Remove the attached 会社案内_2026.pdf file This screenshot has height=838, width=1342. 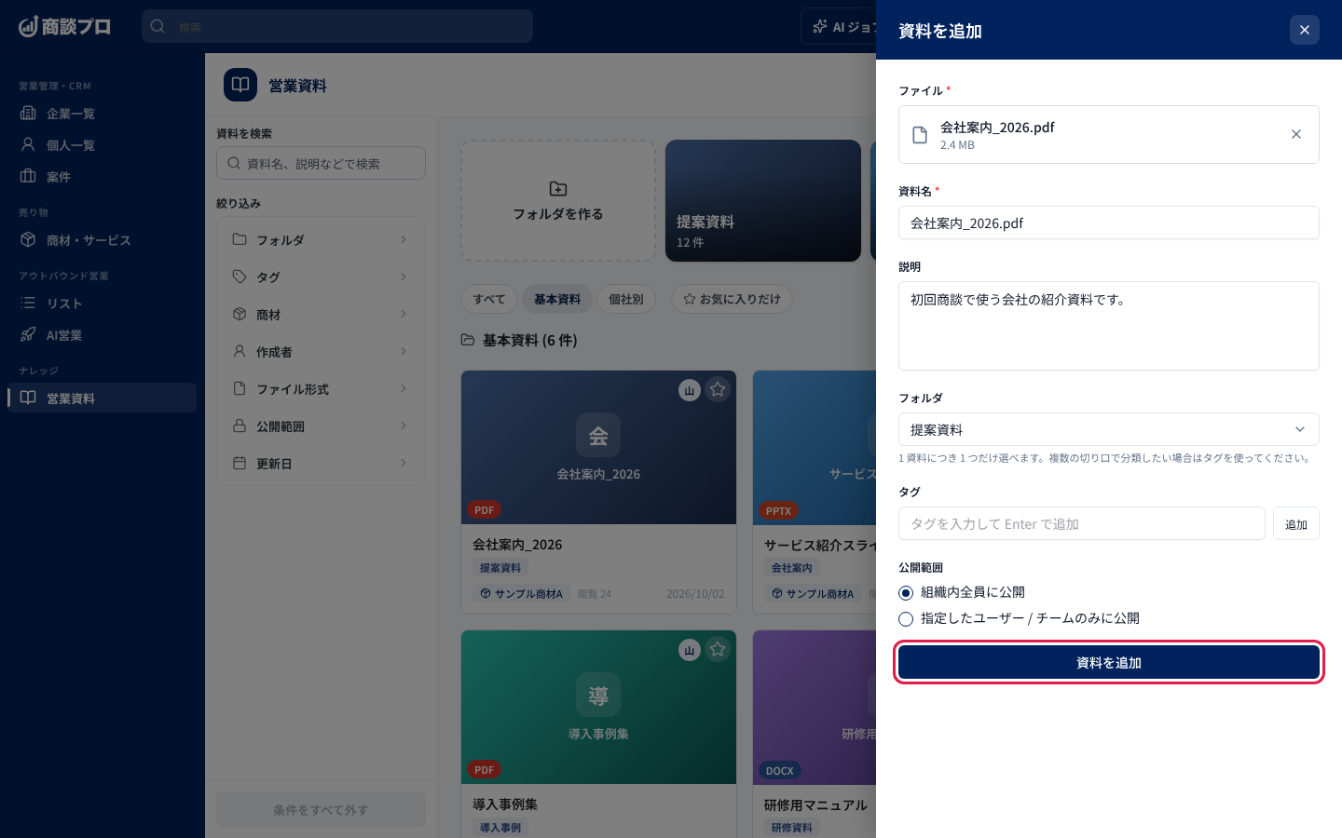[x=1295, y=134]
